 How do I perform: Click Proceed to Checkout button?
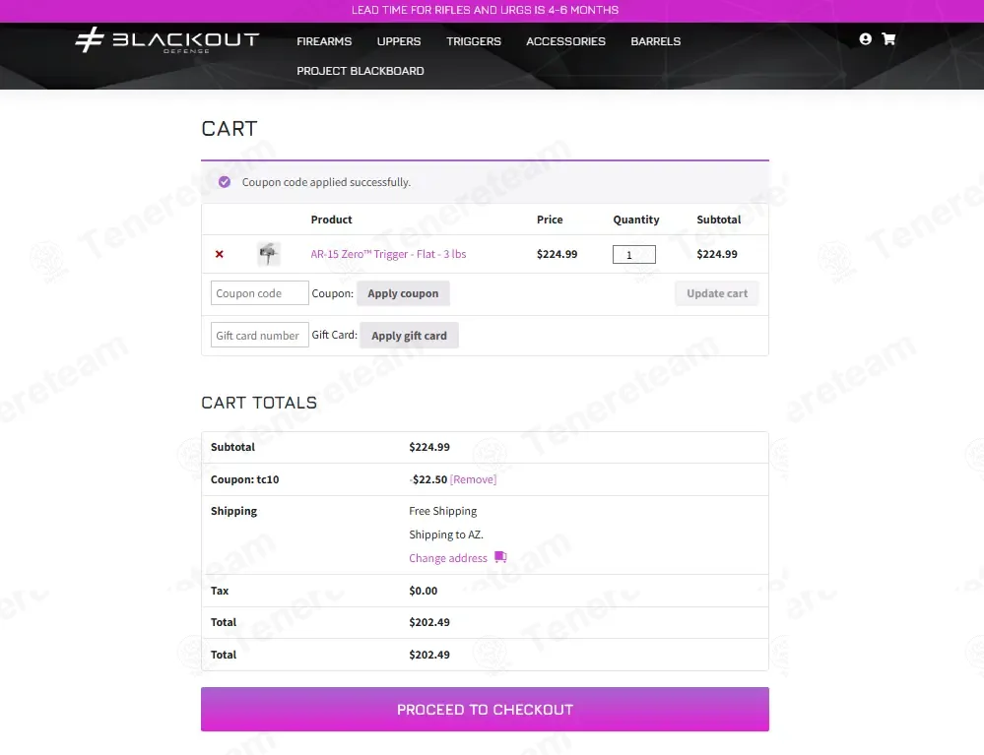click(485, 709)
